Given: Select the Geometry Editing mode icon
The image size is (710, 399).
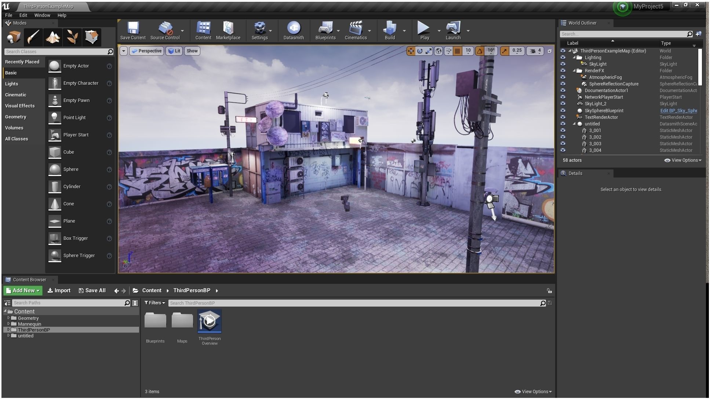Looking at the screenshot, I should click(x=92, y=37).
